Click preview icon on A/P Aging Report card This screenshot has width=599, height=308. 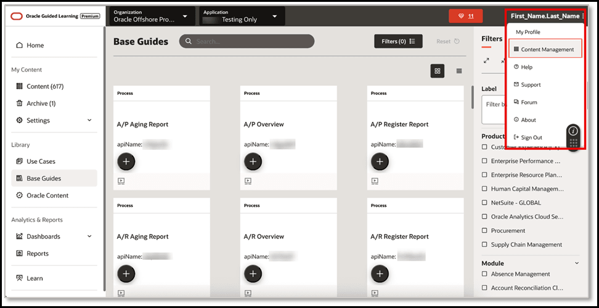(x=121, y=181)
